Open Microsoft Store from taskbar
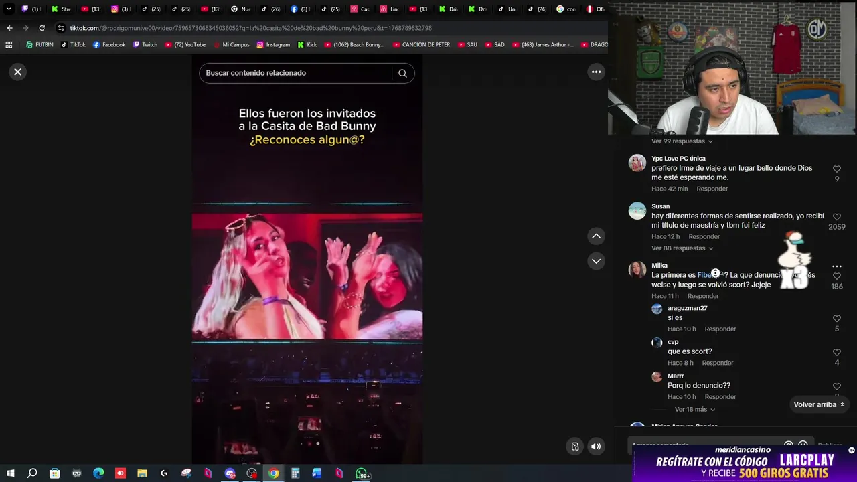This screenshot has width=857, height=482. pyautogui.click(x=54, y=473)
